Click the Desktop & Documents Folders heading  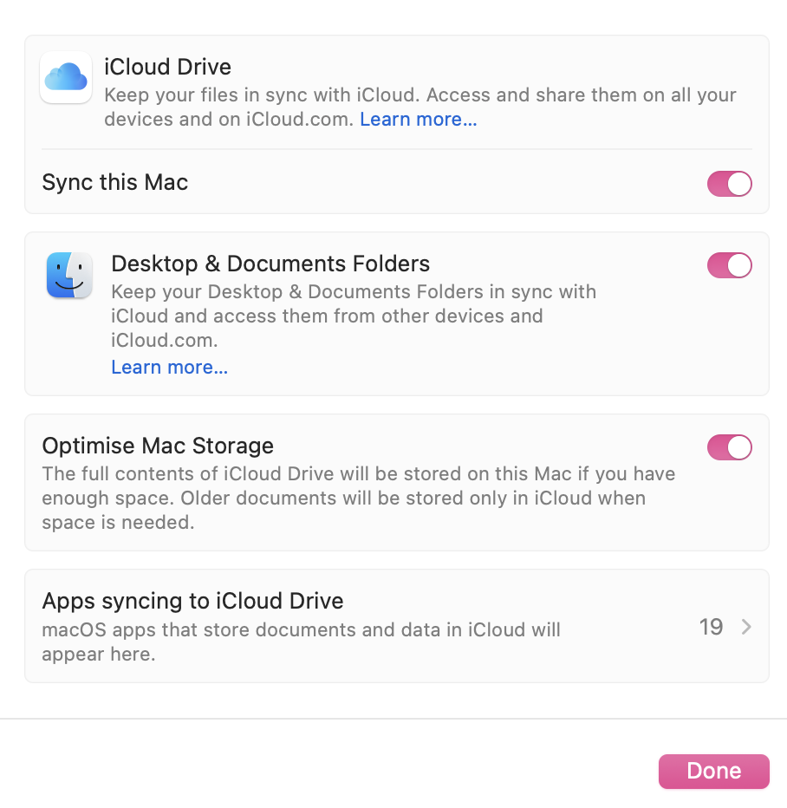270,264
